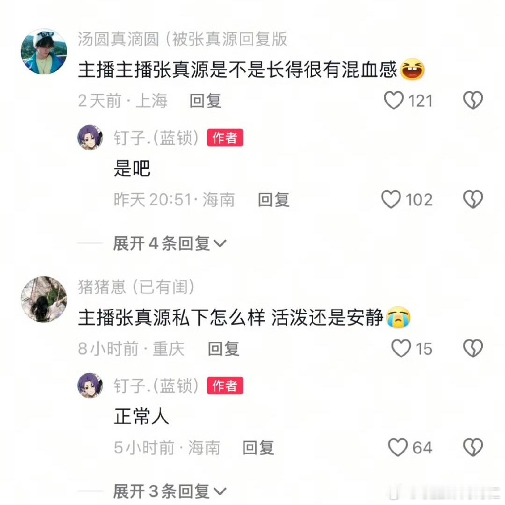
Task: Expand 展开3条回复 thread
Action: [170, 491]
